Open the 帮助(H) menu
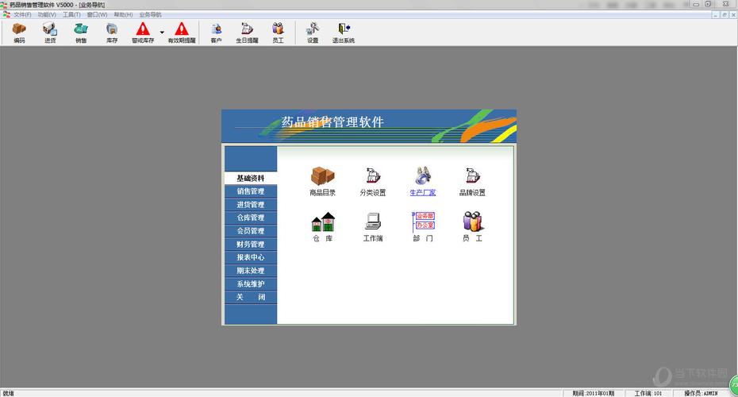The width and height of the screenshot is (738, 397). (x=123, y=14)
